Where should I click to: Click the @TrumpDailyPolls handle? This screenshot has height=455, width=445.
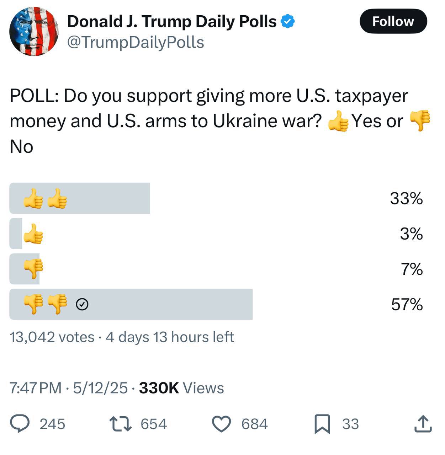pyautogui.click(x=136, y=42)
